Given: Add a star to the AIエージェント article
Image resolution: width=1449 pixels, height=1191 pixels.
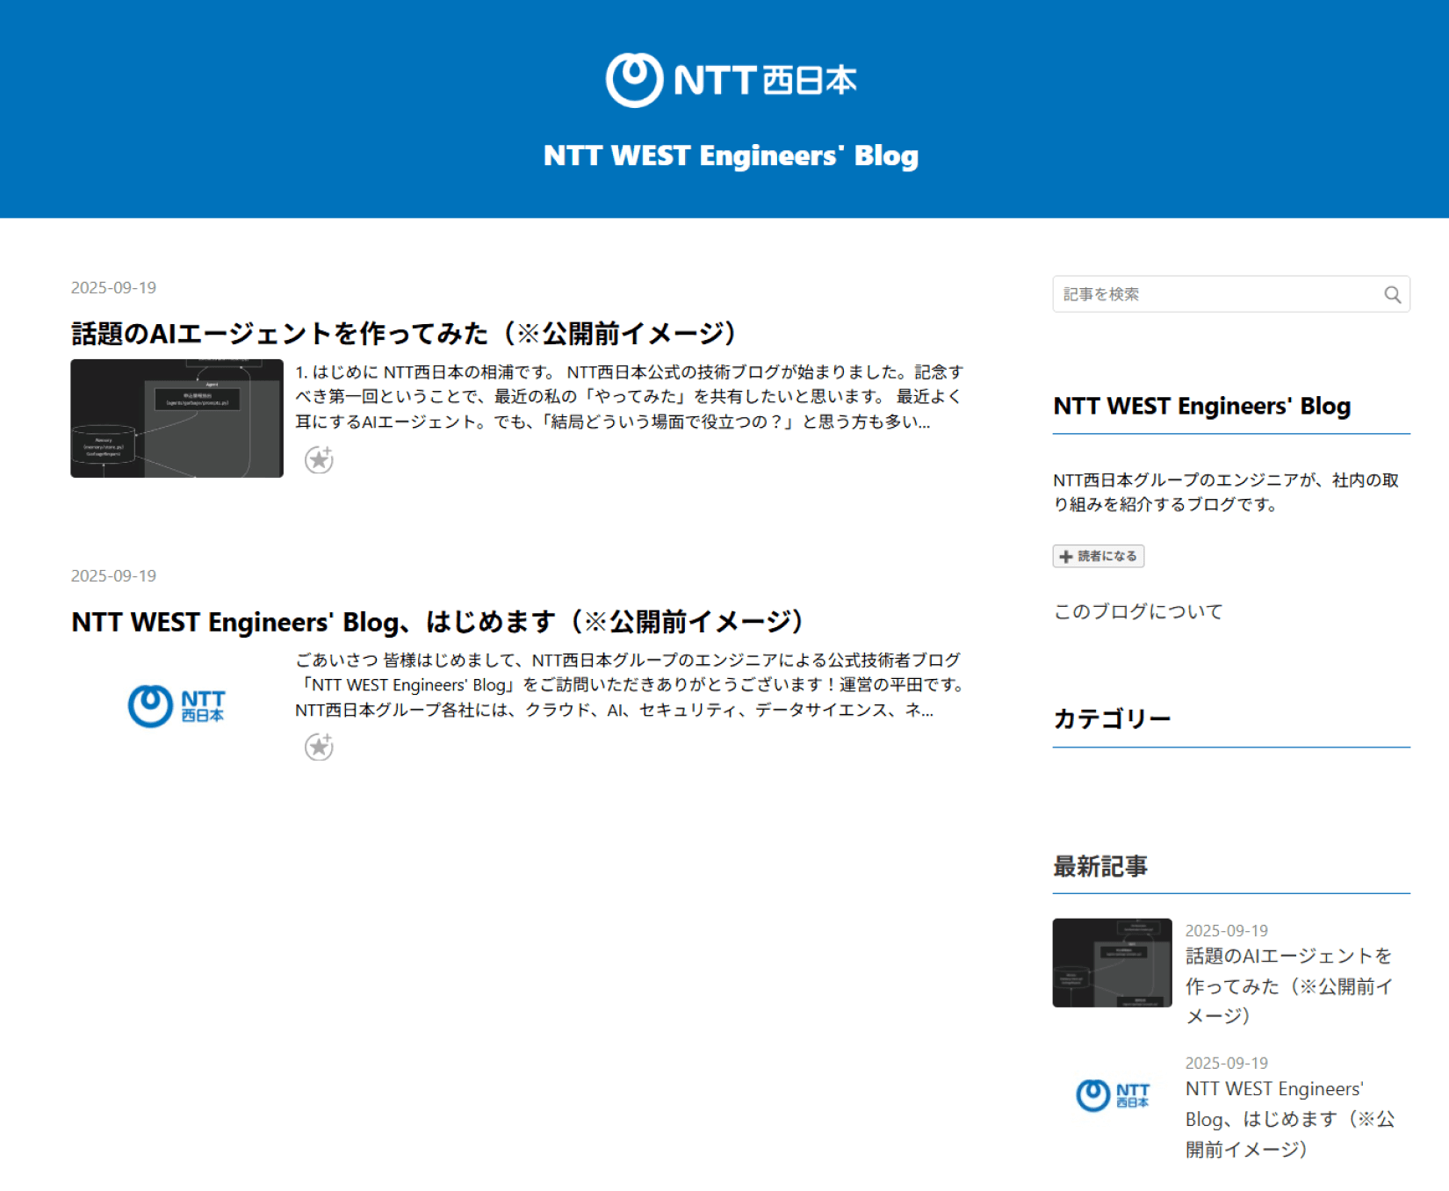Looking at the screenshot, I should (319, 459).
